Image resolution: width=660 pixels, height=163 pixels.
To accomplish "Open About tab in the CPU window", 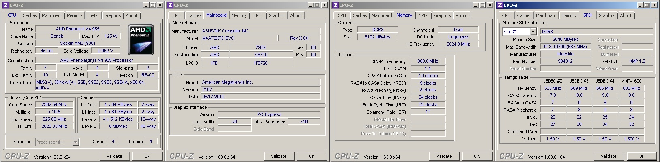I will (x=132, y=15).
